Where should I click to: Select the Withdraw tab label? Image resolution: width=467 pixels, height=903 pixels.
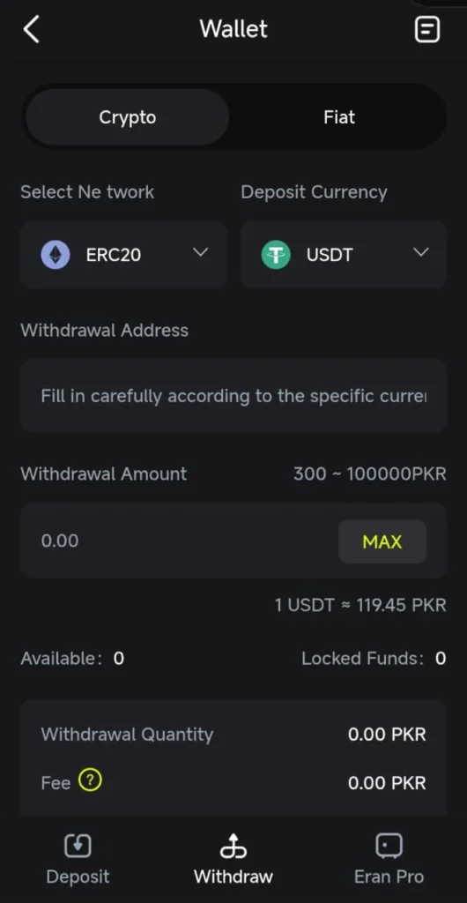pyautogui.click(x=233, y=877)
